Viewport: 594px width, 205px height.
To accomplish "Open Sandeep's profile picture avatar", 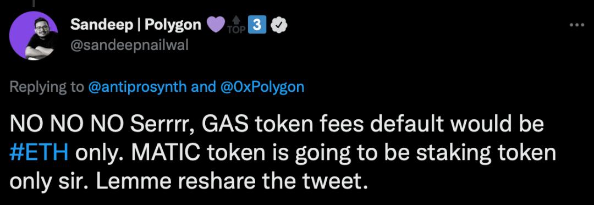I will (x=34, y=35).
